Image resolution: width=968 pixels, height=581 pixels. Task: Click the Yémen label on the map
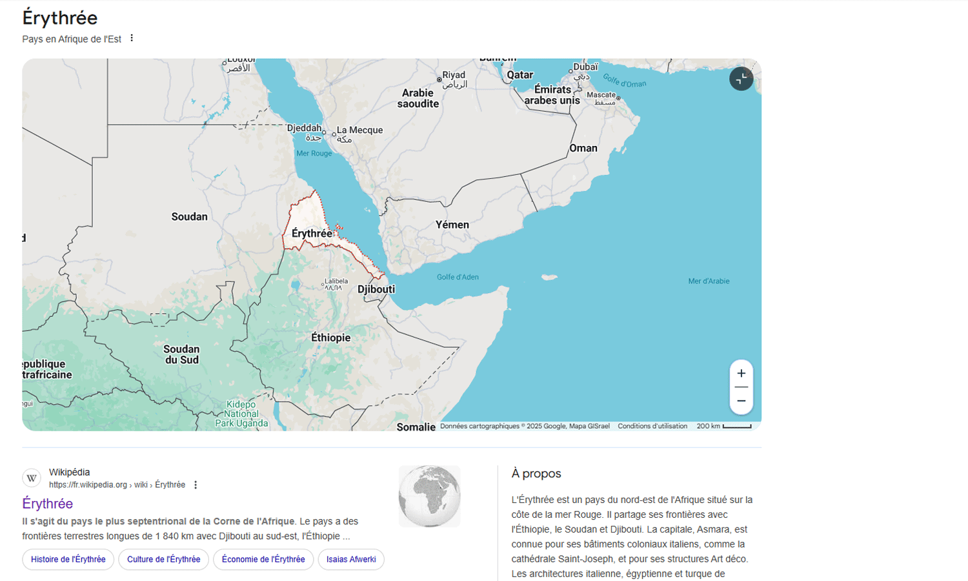pos(452,225)
